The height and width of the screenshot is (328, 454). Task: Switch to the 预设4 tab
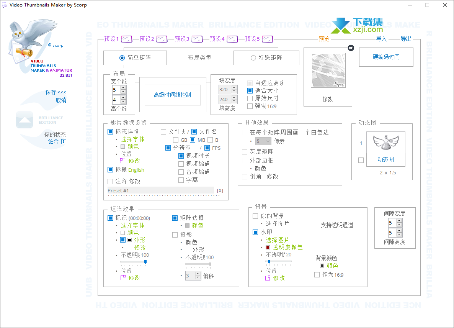pyautogui.click(x=217, y=39)
